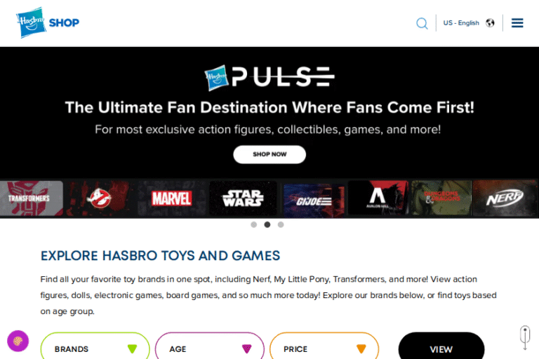
Task: Open the search magnifier icon
Action: tap(422, 23)
